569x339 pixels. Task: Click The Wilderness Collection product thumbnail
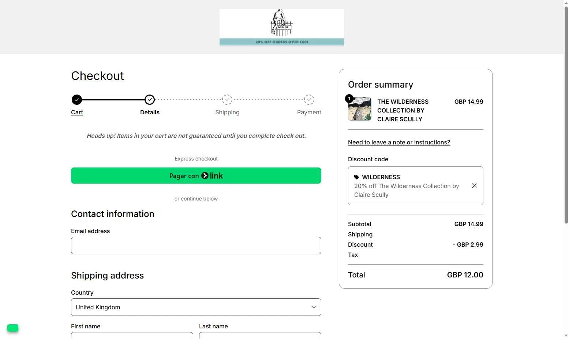360,109
